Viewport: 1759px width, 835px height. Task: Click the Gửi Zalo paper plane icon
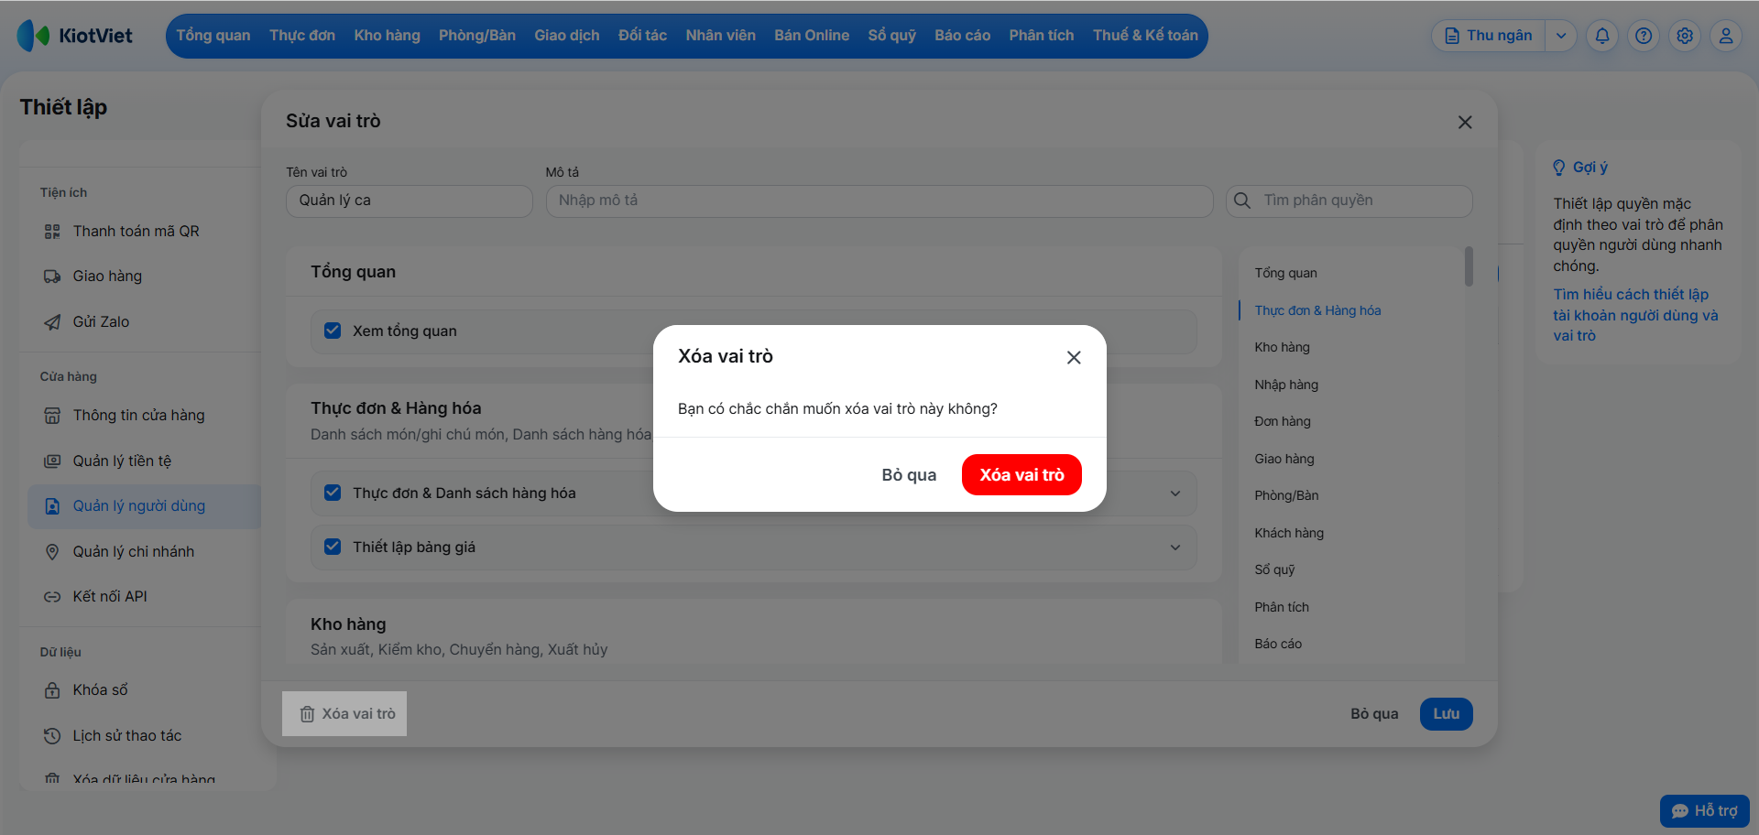click(x=52, y=322)
